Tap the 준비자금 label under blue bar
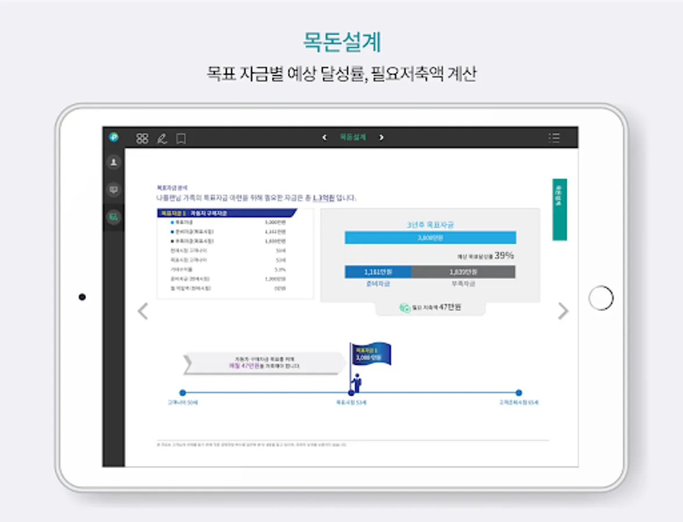683x522 pixels. [x=378, y=284]
